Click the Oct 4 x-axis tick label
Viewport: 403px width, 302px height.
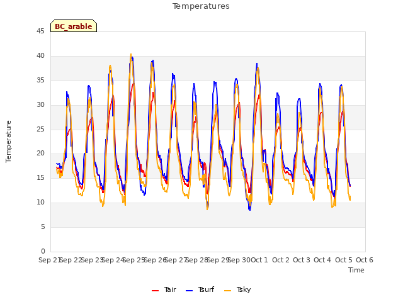tap(322, 260)
